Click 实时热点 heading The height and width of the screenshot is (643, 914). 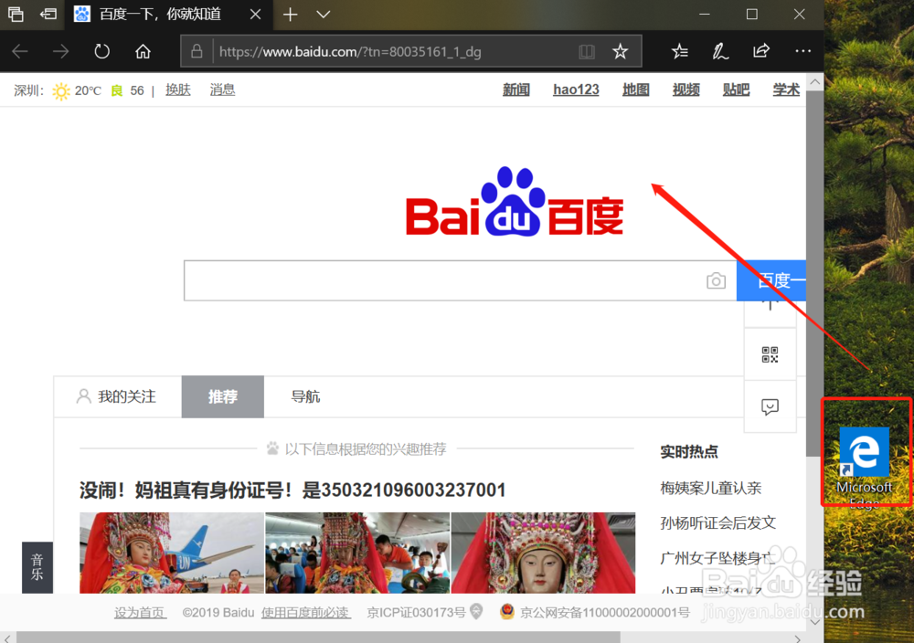(689, 451)
